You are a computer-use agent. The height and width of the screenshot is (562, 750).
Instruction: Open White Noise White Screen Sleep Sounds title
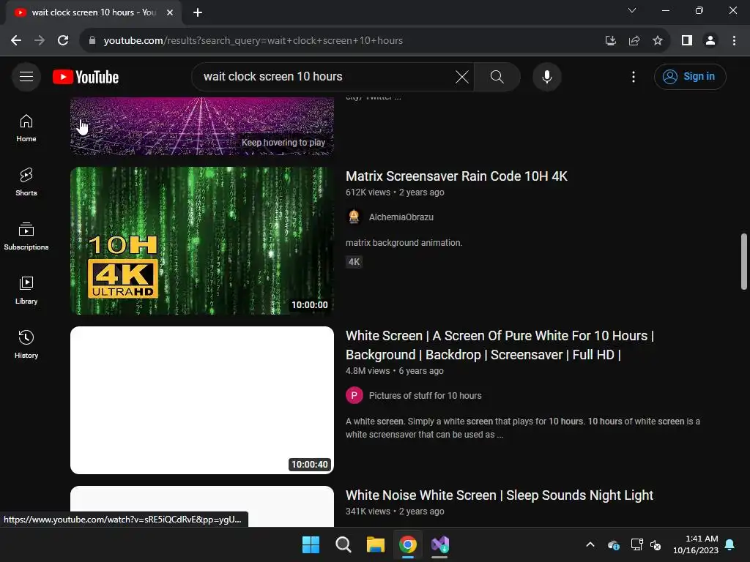500,495
